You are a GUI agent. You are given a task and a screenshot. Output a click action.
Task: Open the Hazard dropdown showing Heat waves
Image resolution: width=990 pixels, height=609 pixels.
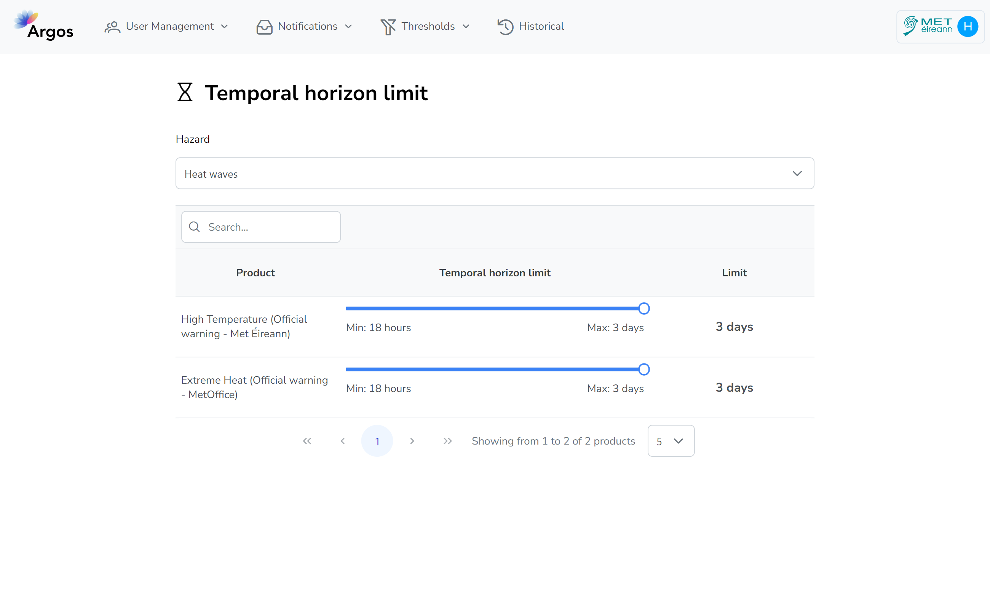[495, 173]
